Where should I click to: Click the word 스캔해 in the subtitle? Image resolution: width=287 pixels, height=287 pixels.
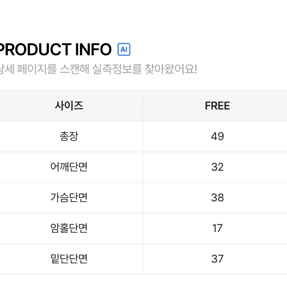coord(74,69)
